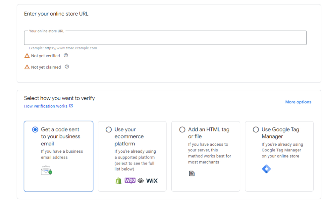The image size is (326, 203).
Task: Open the help tooltip for Not yet verified
Action: [66, 55]
